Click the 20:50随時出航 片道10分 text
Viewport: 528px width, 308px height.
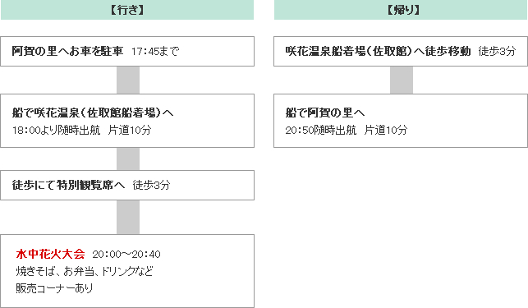[347, 130]
